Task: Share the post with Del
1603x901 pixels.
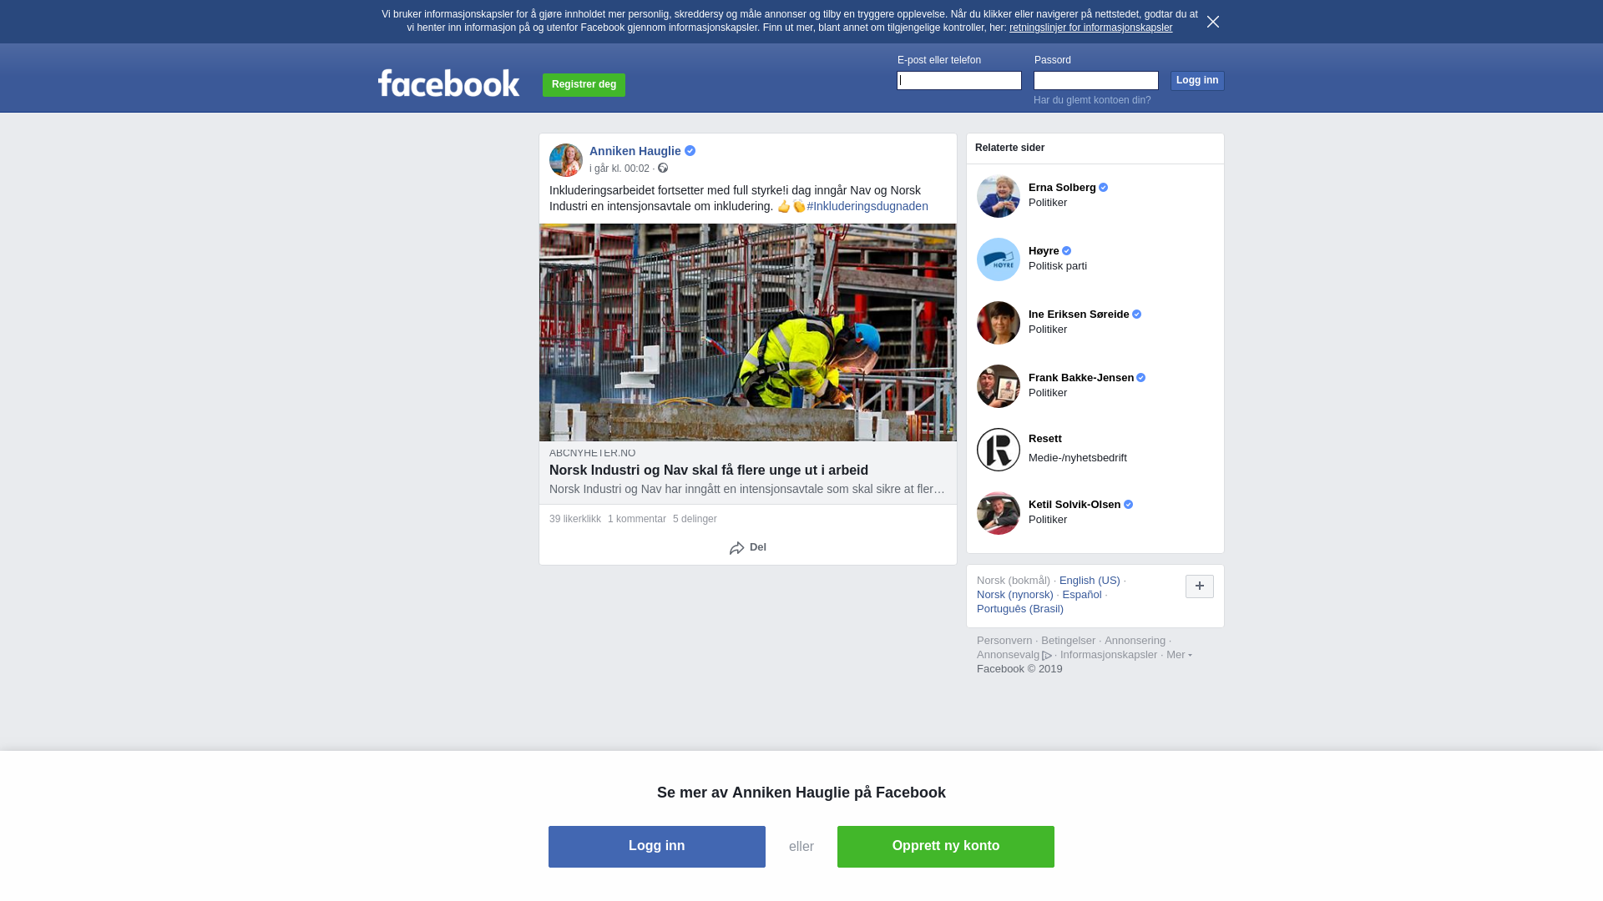Action: 748,548
